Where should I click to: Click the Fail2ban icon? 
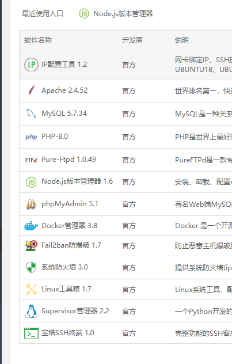(31, 245)
